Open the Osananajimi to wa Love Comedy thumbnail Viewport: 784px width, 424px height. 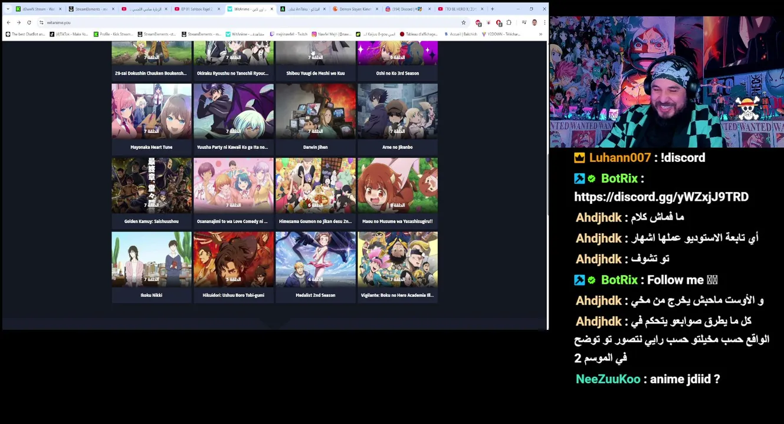[234, 185]
